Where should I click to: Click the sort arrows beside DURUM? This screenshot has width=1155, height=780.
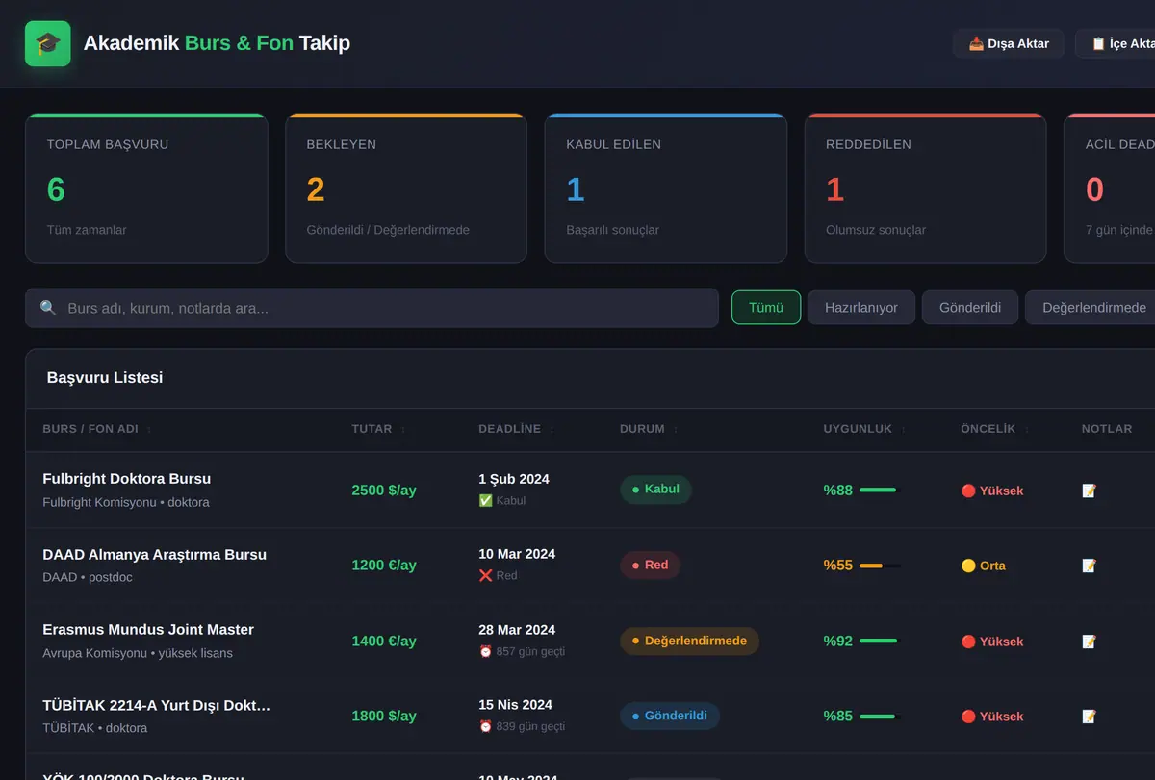675,429
